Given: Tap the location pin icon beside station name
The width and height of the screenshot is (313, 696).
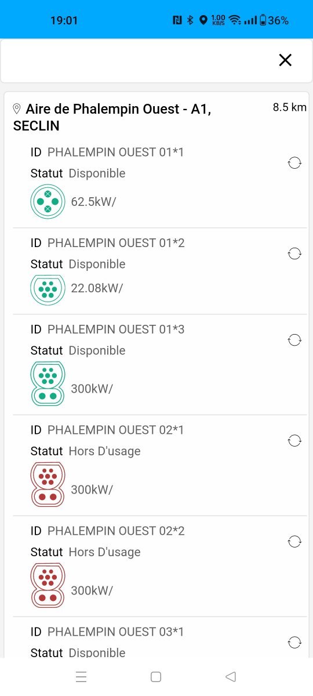Looking at the screenshot, I should tap(17, 109).
